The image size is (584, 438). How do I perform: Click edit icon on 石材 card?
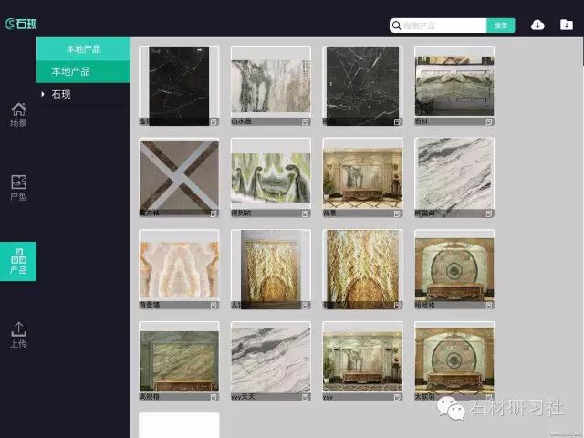[x=489, y=121]
